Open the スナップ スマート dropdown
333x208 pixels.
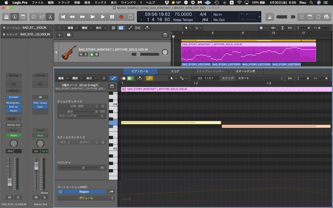tap(260, 78)
